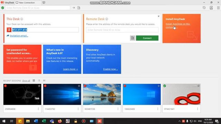Open the Windows 10 dark blue session thumbnail

62,94
